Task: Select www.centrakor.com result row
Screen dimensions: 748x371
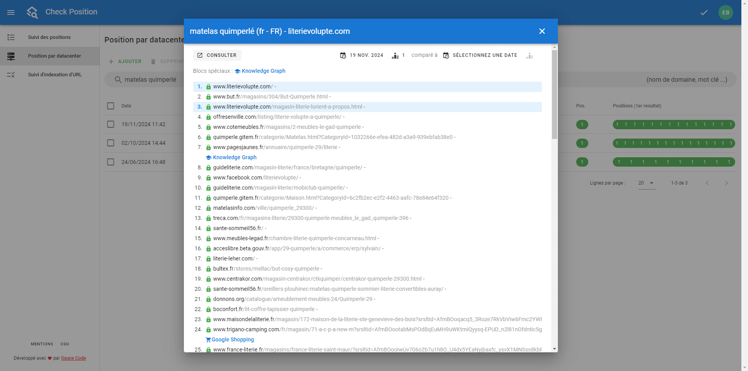Action: tap(367, 279)
